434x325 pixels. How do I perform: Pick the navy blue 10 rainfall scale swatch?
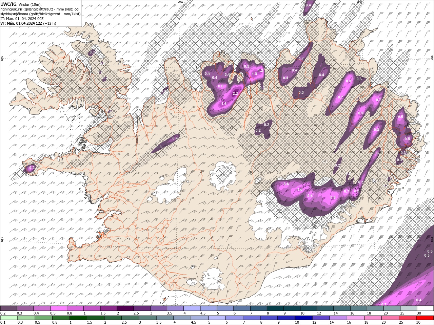tap(303, 318)
